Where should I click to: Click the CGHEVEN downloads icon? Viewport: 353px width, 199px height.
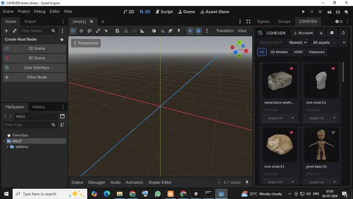321,33
